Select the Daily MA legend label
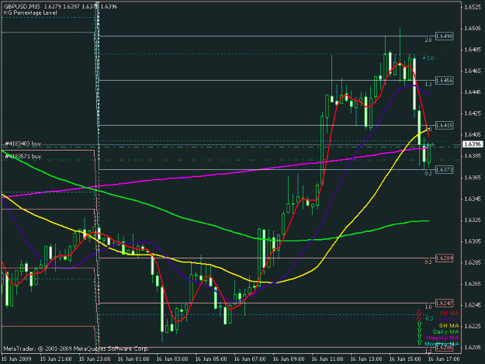The image size is (485, 364). [x=445, y=332]
